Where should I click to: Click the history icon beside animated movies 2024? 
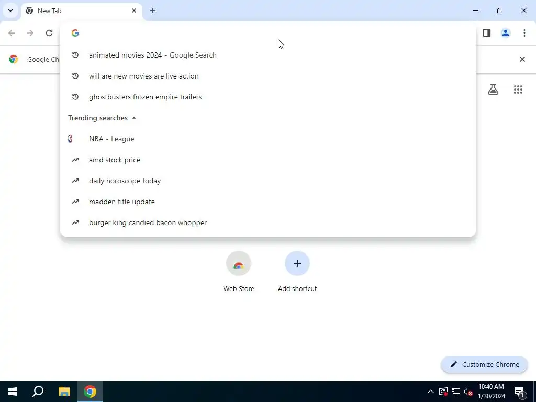click(75, 55)
